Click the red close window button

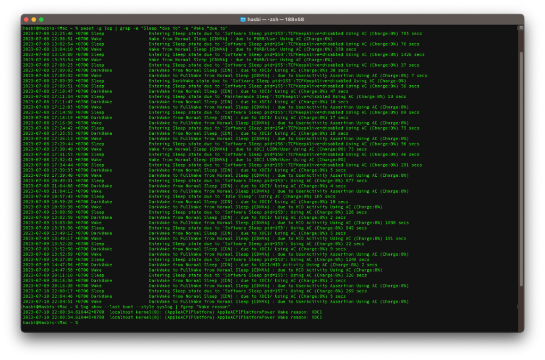coord(26,19)
